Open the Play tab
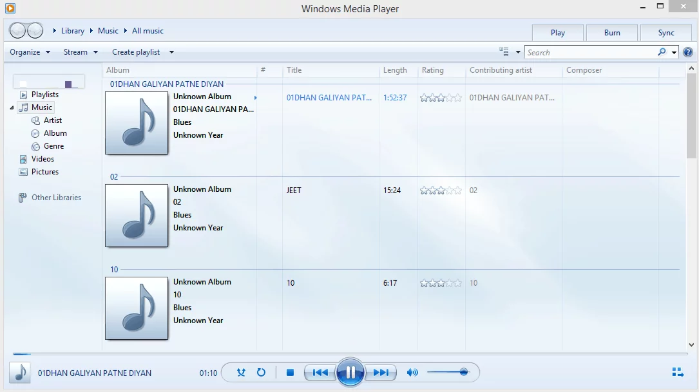The width and height of the screenshot is (699, 392). coord(558,33)
